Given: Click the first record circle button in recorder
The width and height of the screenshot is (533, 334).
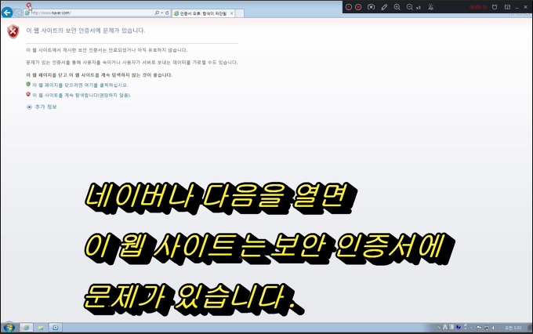Looking at the screenshot, I should coord(349,7).
